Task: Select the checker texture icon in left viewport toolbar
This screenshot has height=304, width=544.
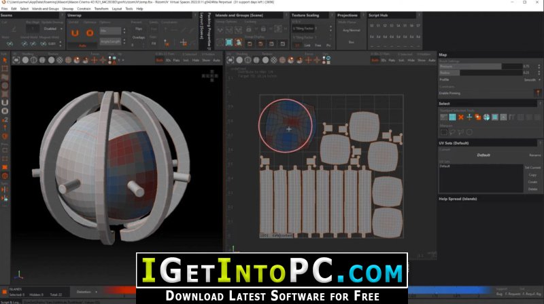Action: pos(60,60)
